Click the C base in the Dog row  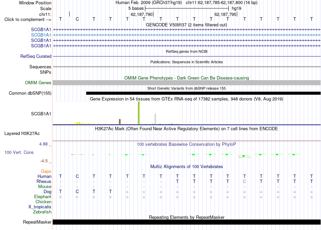tap(77, 191)
